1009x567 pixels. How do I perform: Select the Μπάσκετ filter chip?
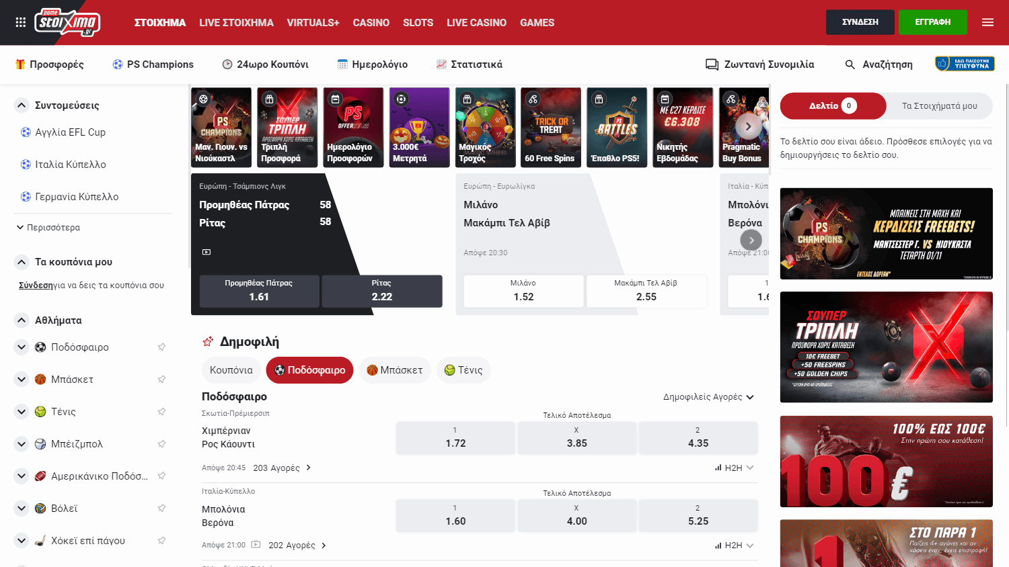click(x=395, y=370)
